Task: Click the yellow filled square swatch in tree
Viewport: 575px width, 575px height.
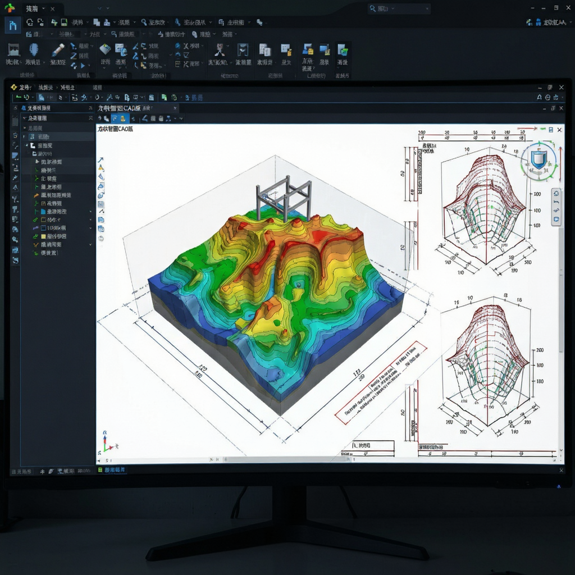Action: coord(43,236)
